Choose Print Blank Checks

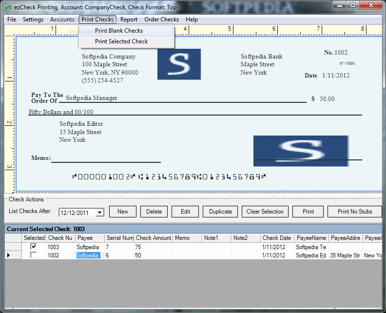point(126,31)
